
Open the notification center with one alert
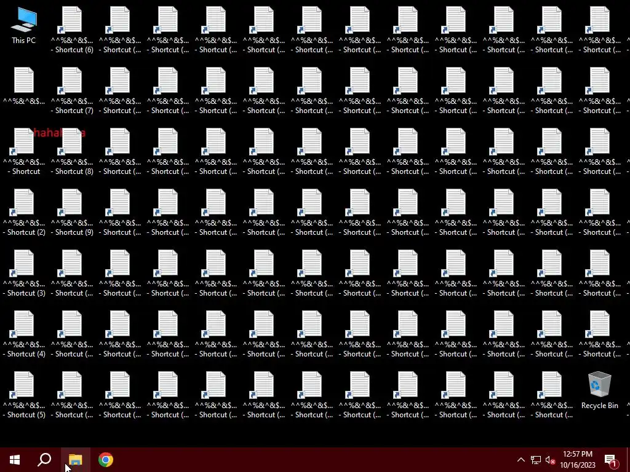611,460
